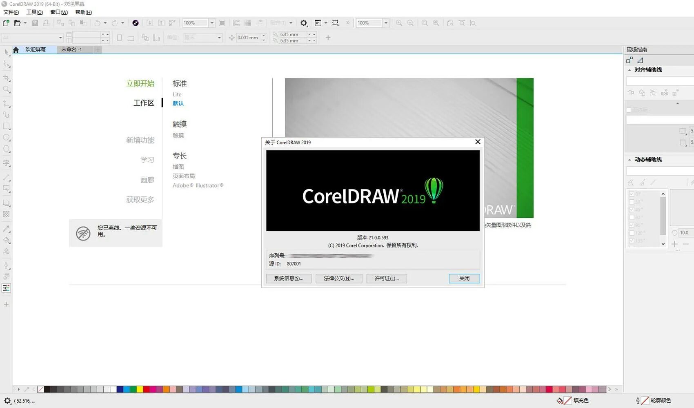Select the Eyedropper tool in toolbox
Screen dimensions: 694x408
click(x=7, y=229)
